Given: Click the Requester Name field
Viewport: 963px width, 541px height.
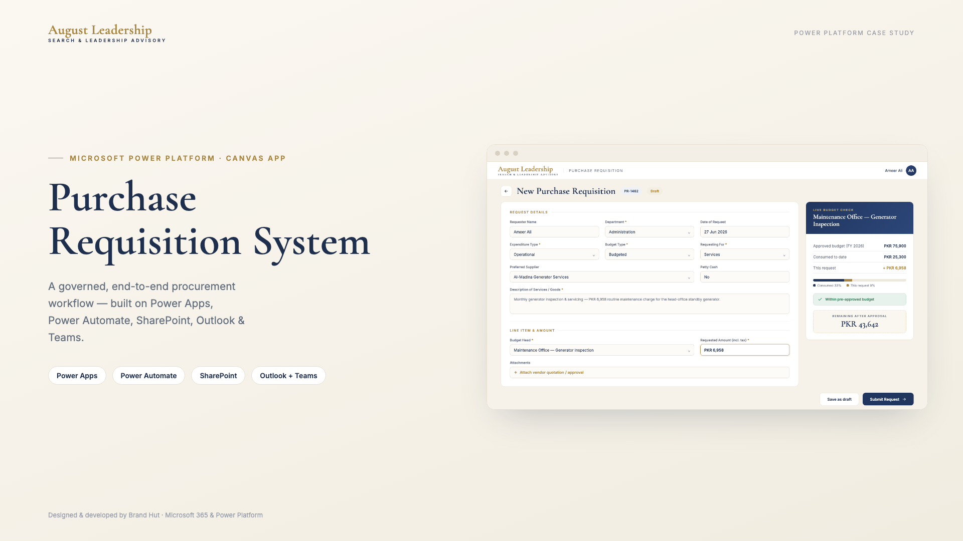Looking at the screenshot, I should [x=554, y=232].
